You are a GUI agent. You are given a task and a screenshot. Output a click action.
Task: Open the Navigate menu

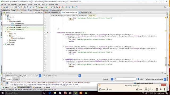coord(14,4)
